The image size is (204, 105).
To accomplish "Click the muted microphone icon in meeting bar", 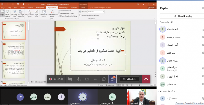I will click(x=79, y=79).
